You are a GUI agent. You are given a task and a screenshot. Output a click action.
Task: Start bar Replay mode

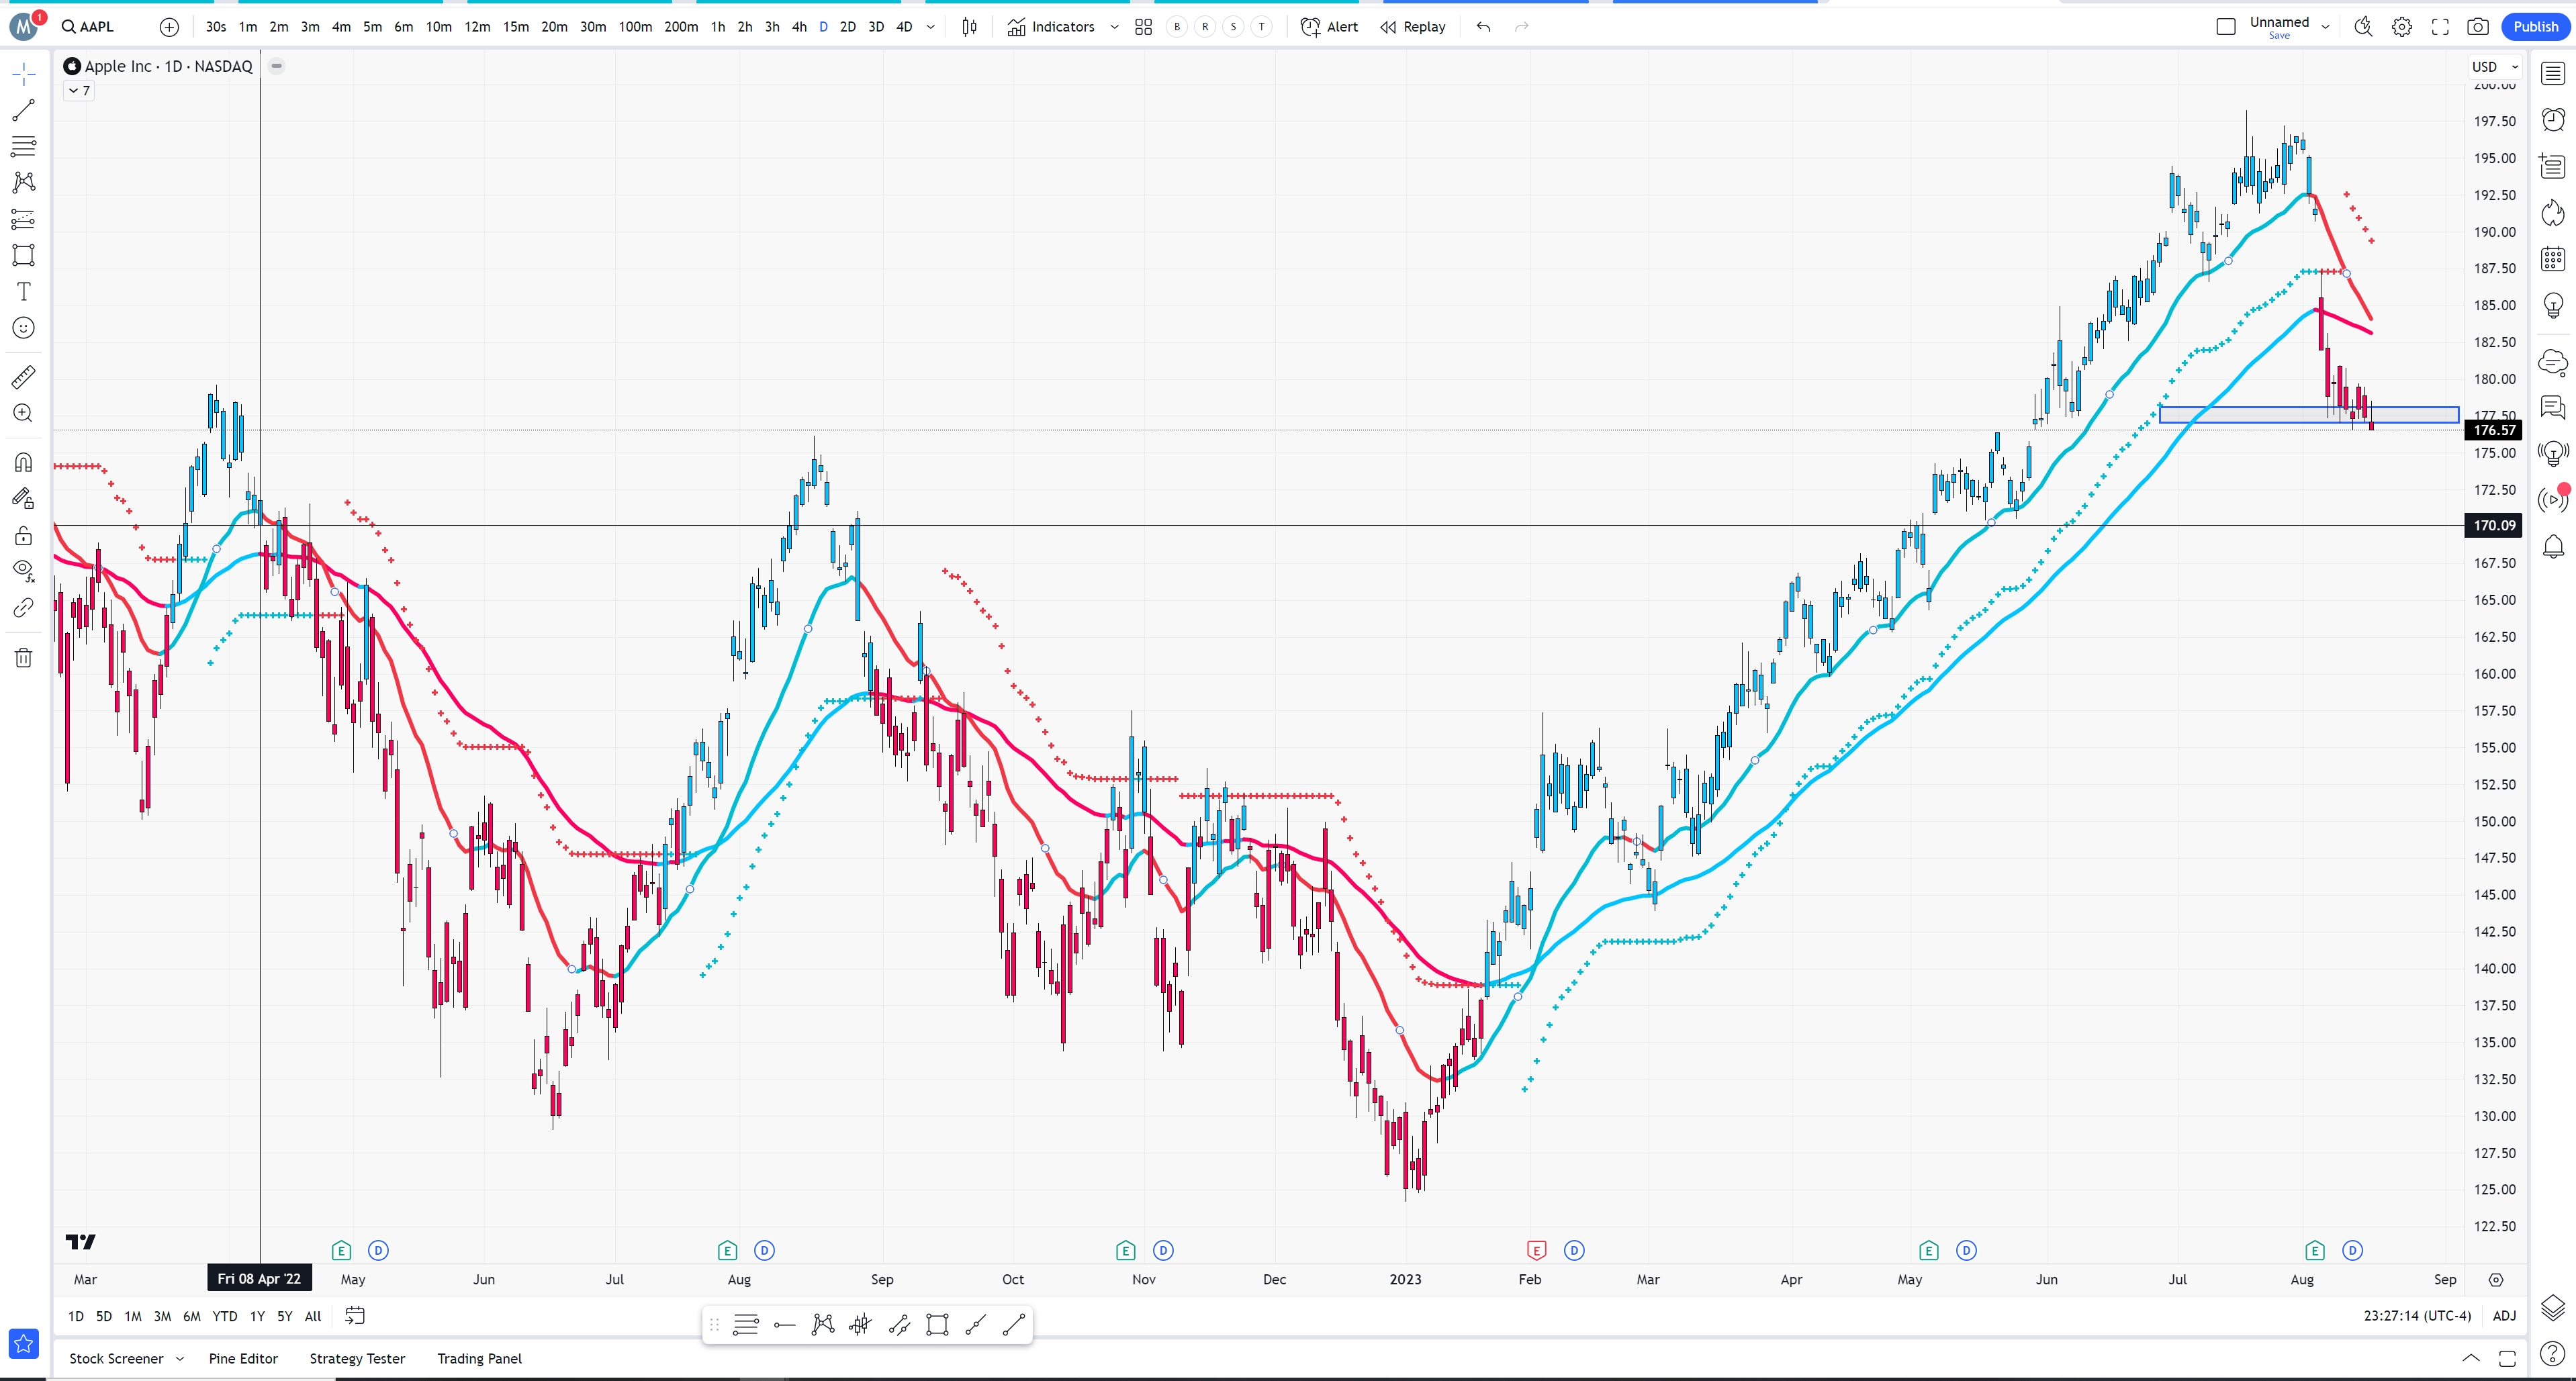[x=1413, y=27]
